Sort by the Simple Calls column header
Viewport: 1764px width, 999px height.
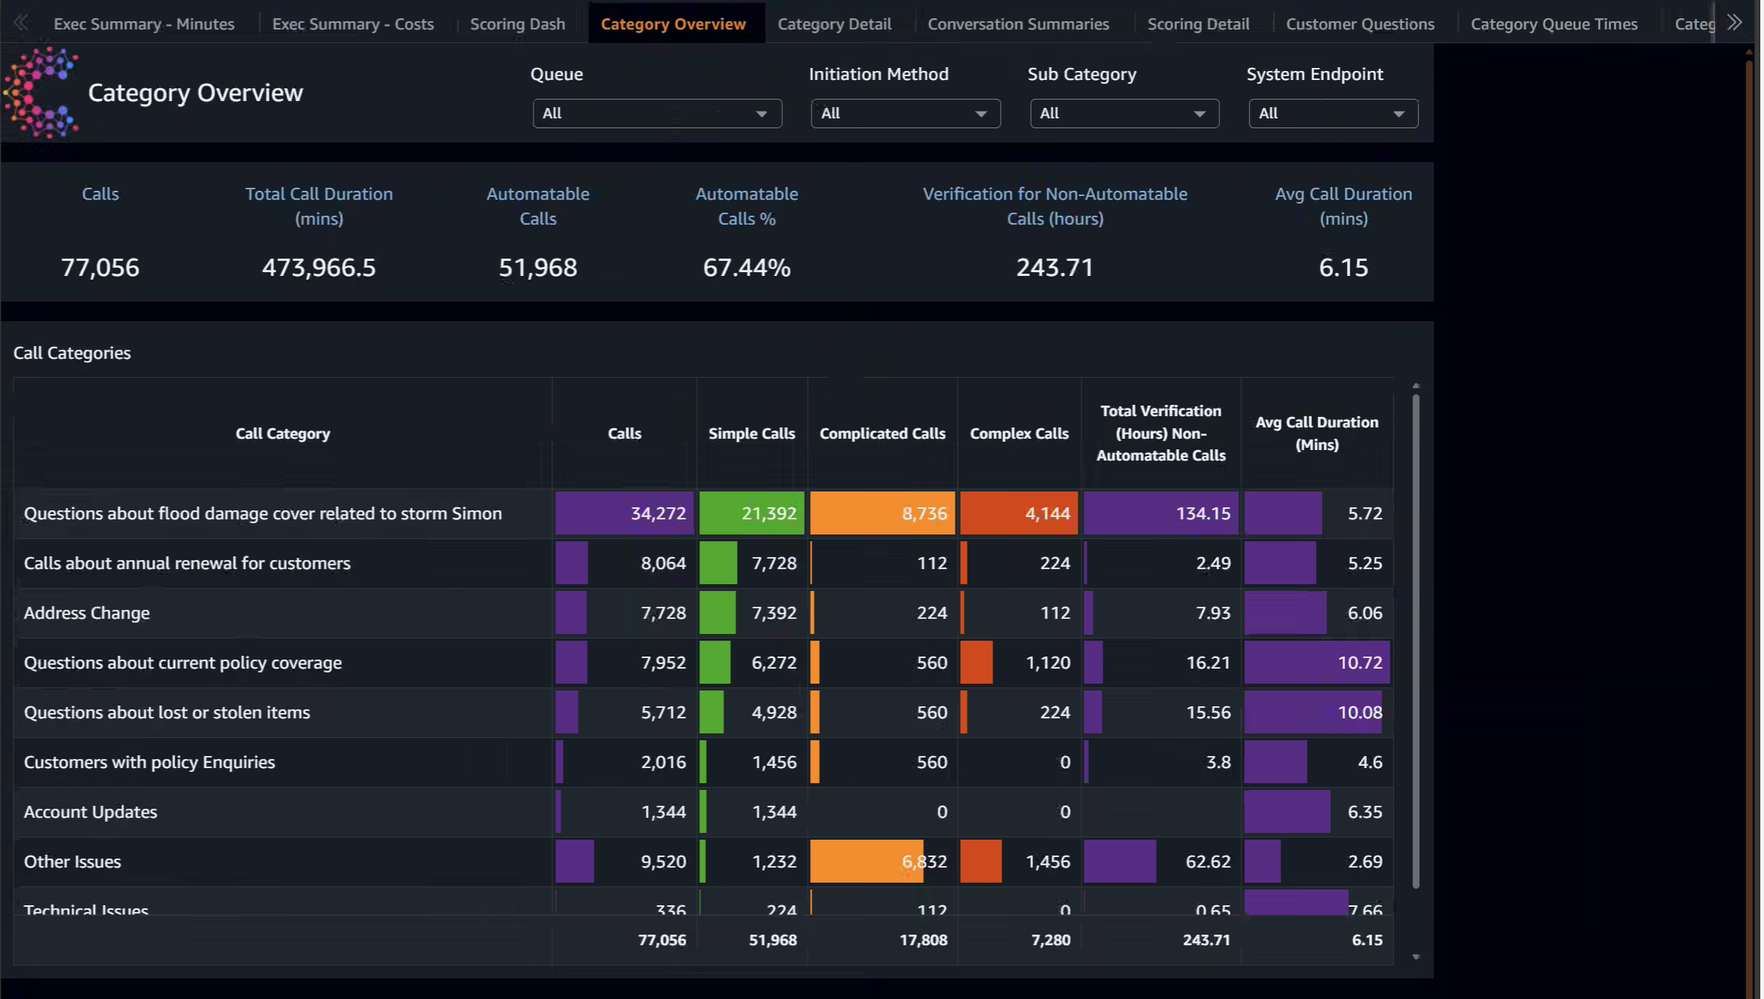click(751, 433)
